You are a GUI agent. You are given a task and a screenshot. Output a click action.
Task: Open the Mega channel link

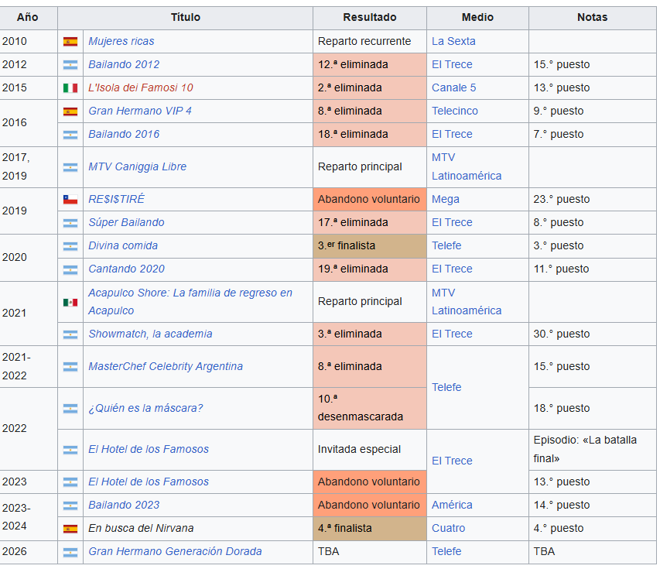click(446, 199)
